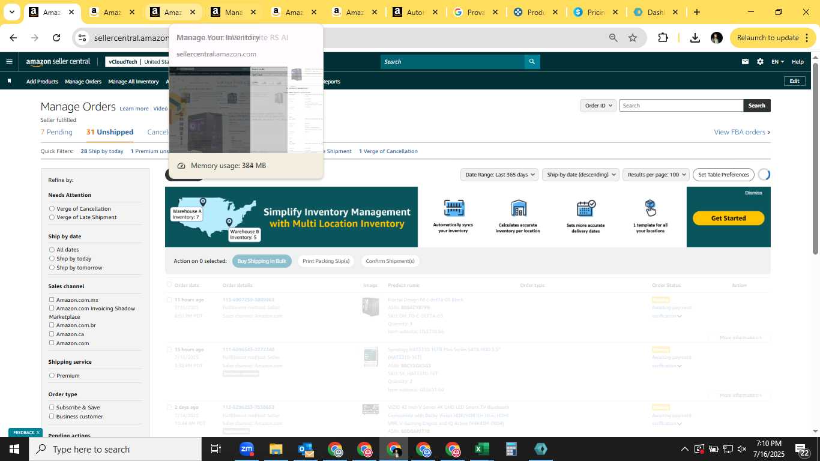Open Ship-by date sort dropdown
This screenshot has width=820, height=461.
click(x=580, y=175)
